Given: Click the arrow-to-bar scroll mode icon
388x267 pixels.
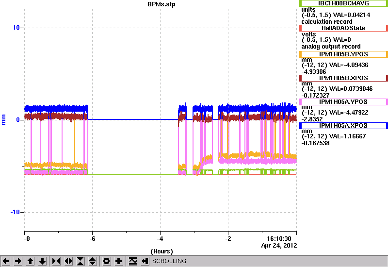Looking at the screenshot, I should 145,261.
